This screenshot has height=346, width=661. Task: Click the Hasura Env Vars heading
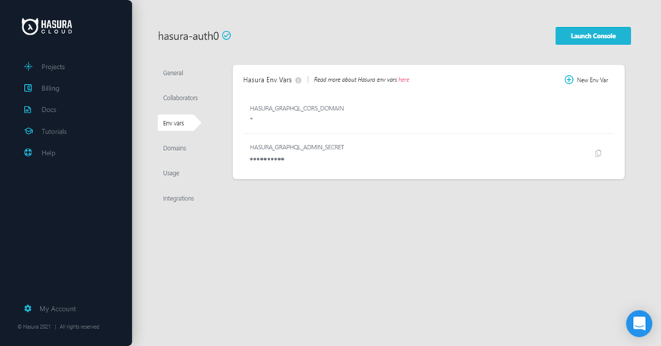[267, 80]
